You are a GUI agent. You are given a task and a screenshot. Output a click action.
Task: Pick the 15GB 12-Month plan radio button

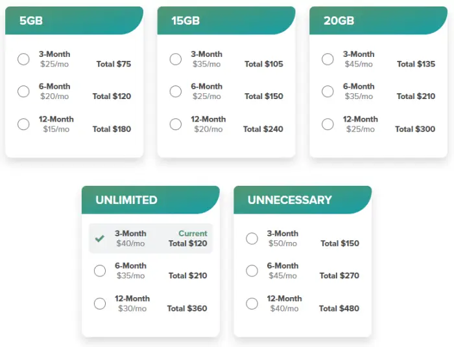175,124
